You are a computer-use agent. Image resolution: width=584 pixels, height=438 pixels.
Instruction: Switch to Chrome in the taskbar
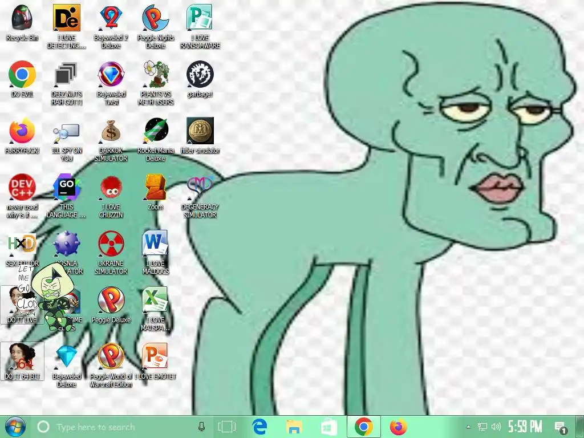[x=364, y=427]
